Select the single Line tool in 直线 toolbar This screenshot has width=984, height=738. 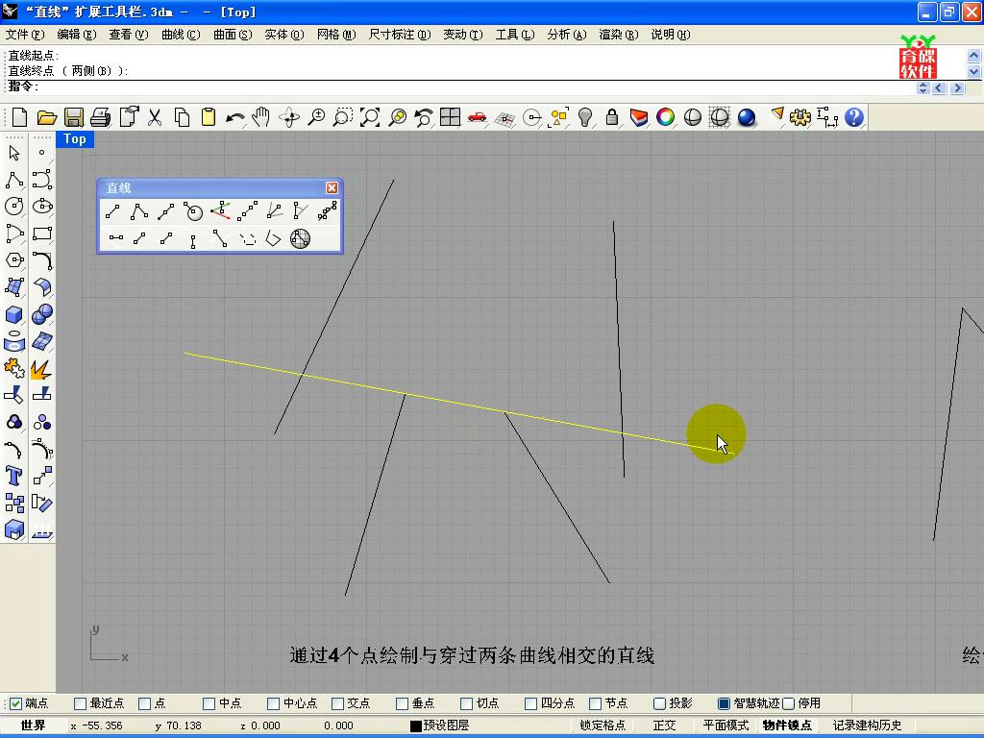point(113,211)
